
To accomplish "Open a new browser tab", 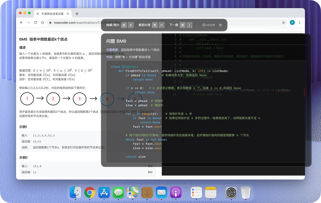I will [77, 14].
